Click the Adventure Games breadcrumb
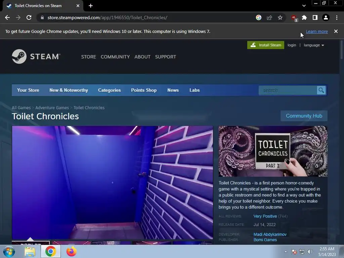The image size is (344, 258). pyautogui.click(x=52, y=108)
